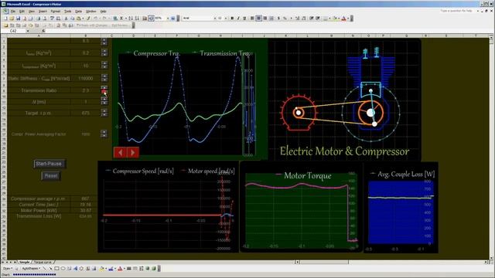Click the Format Painter brush icon
Viewport: 495px width, 278px height.
[x=88, y=19]
